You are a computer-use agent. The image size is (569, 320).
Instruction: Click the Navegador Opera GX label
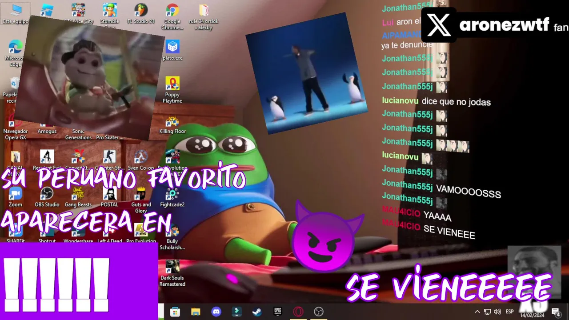[x=16, y=135]
